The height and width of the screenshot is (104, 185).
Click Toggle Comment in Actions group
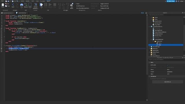104,4
